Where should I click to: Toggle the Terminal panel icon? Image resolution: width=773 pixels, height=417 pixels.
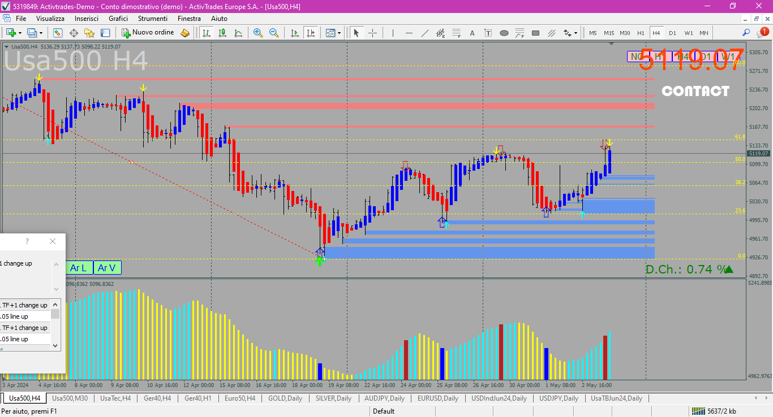[x=105, y=33]
